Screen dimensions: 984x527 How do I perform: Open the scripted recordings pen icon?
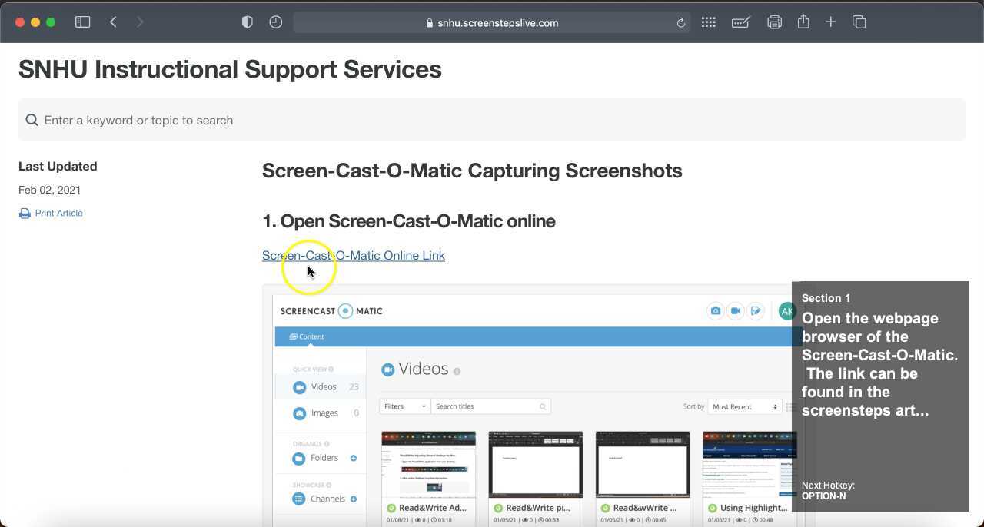[x=756, y=310]
